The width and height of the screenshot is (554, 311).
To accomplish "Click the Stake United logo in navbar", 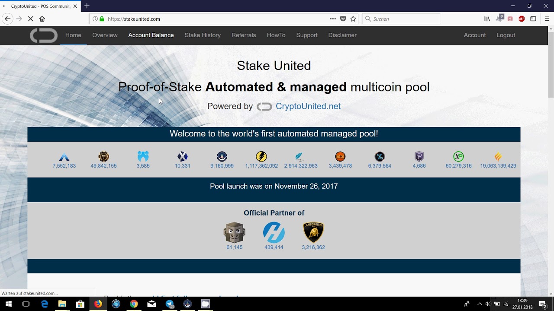I will (x=43, y=35).
